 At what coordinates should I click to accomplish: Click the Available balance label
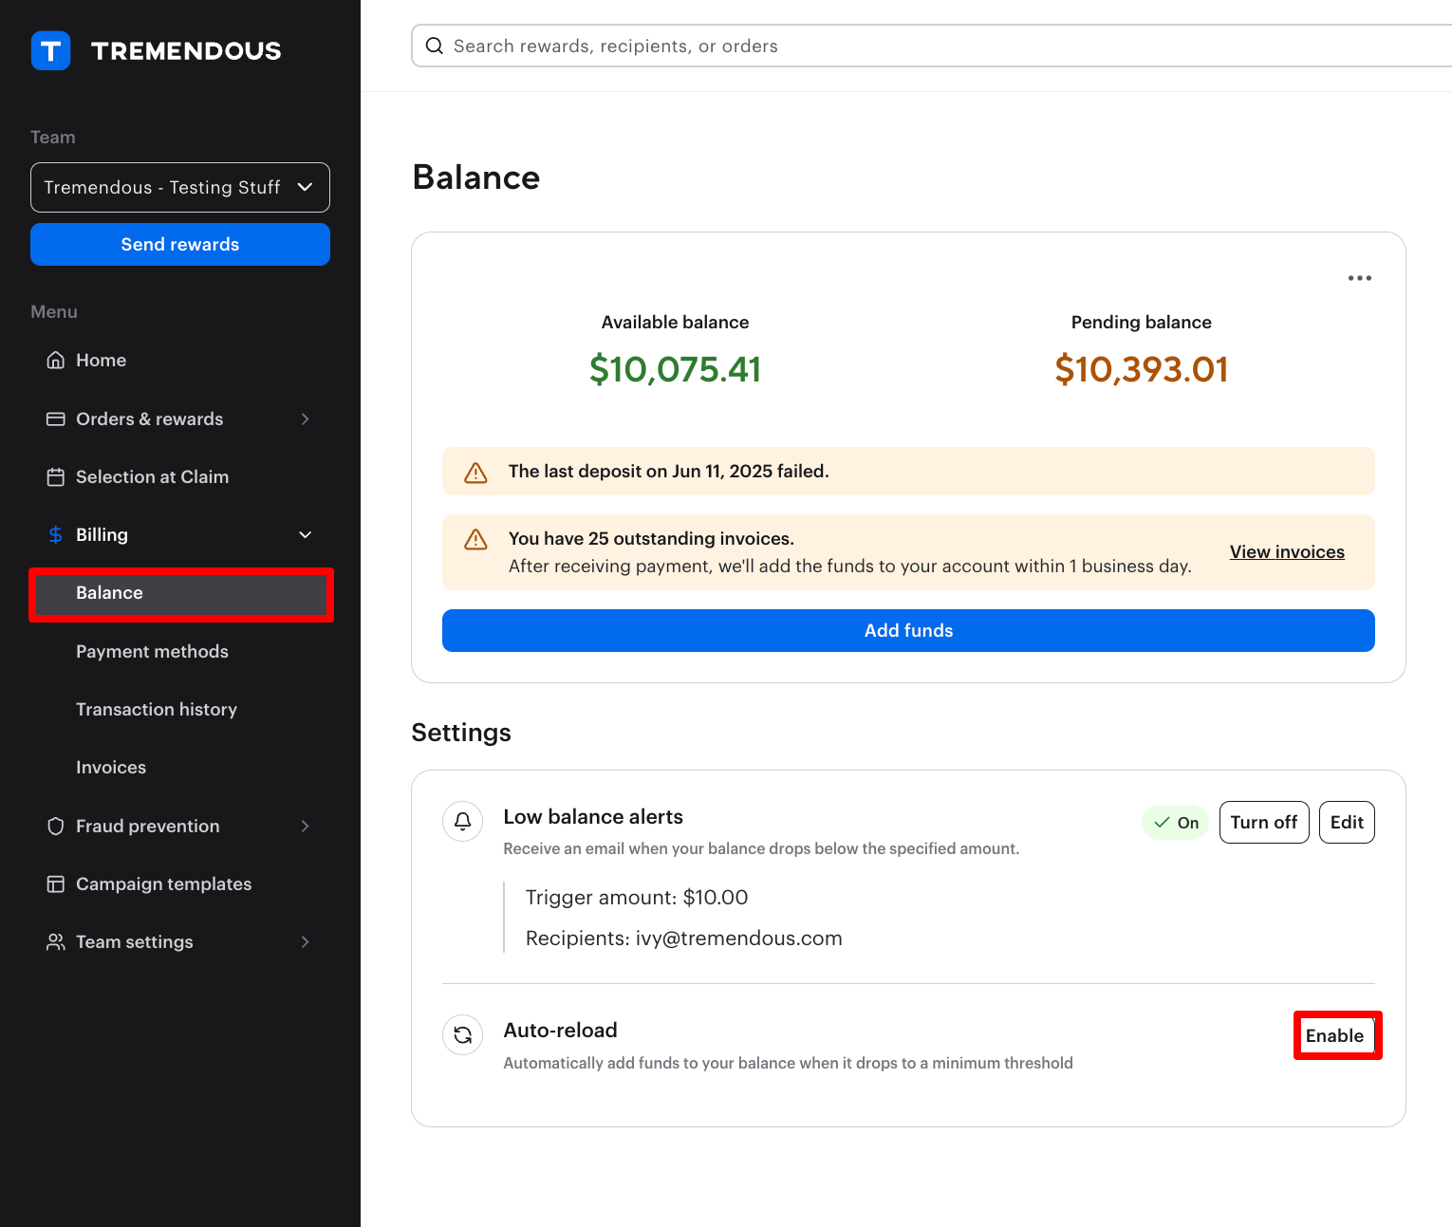pyautogui.click(x=675, y=323)
